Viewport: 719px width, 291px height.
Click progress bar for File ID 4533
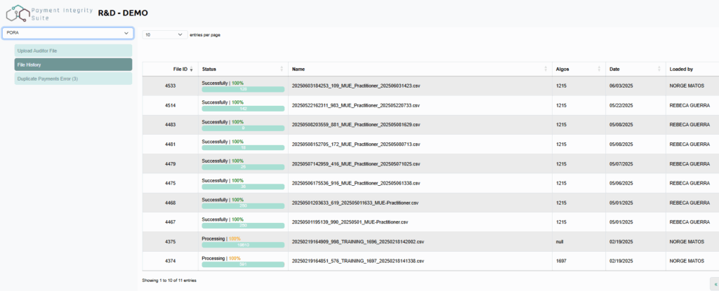tap(243, 90)
